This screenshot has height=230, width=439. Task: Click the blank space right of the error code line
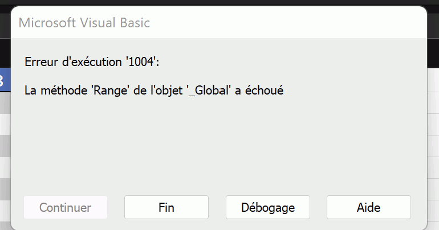(285, 61)
